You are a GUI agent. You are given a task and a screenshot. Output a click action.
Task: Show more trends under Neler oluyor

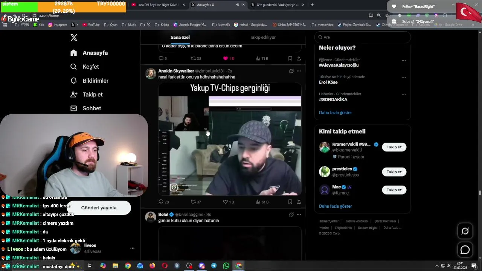(336, 113)
